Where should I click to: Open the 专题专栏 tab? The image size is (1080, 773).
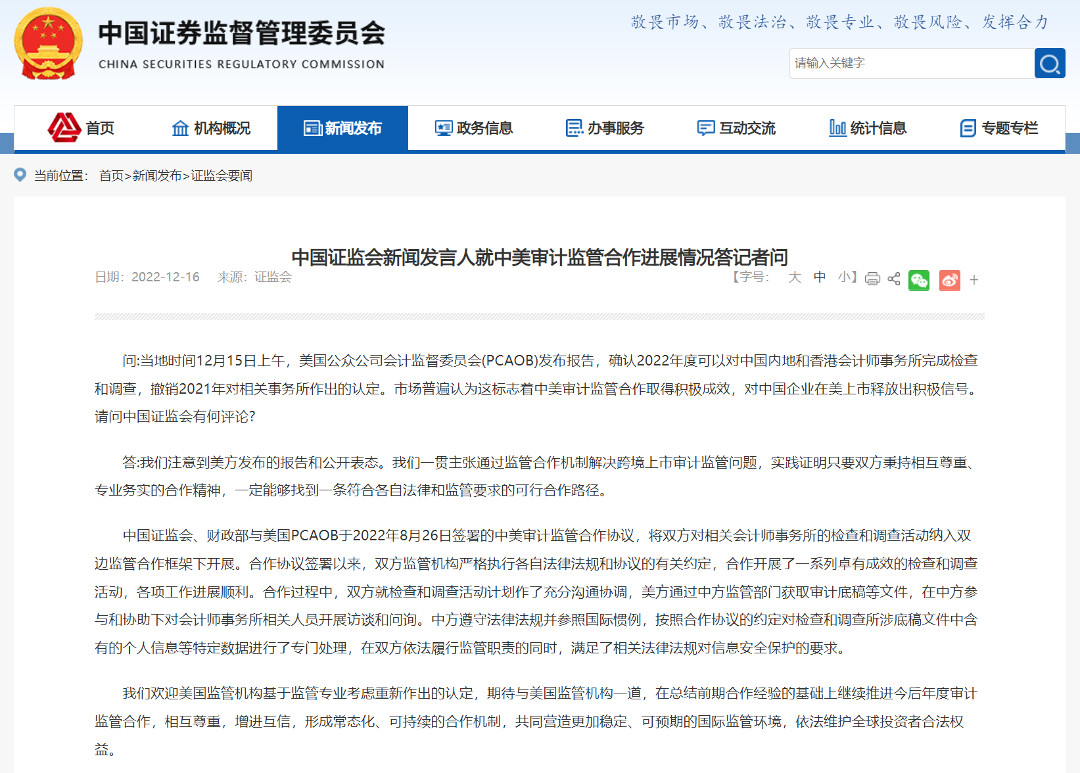click(999, 128)
